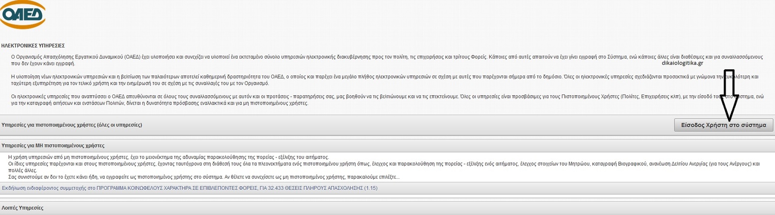Click the ΟΑΕΔ logo
This screenshot has width=775, height=215.
[x=23, y=15]
